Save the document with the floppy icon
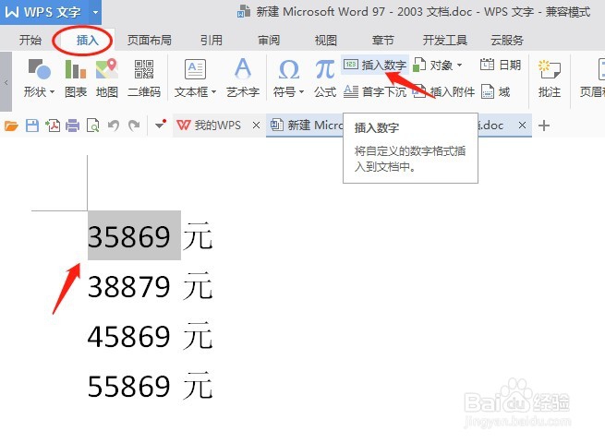Image resolution: width=605 pixels, height=443 pixels. (32, 126)
